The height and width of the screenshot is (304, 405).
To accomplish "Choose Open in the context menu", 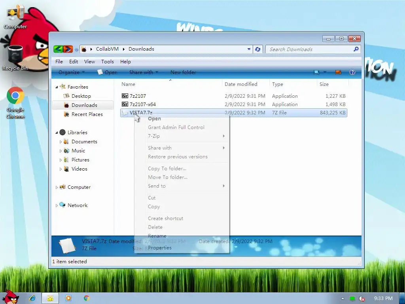I will click(x=155, y=119).
